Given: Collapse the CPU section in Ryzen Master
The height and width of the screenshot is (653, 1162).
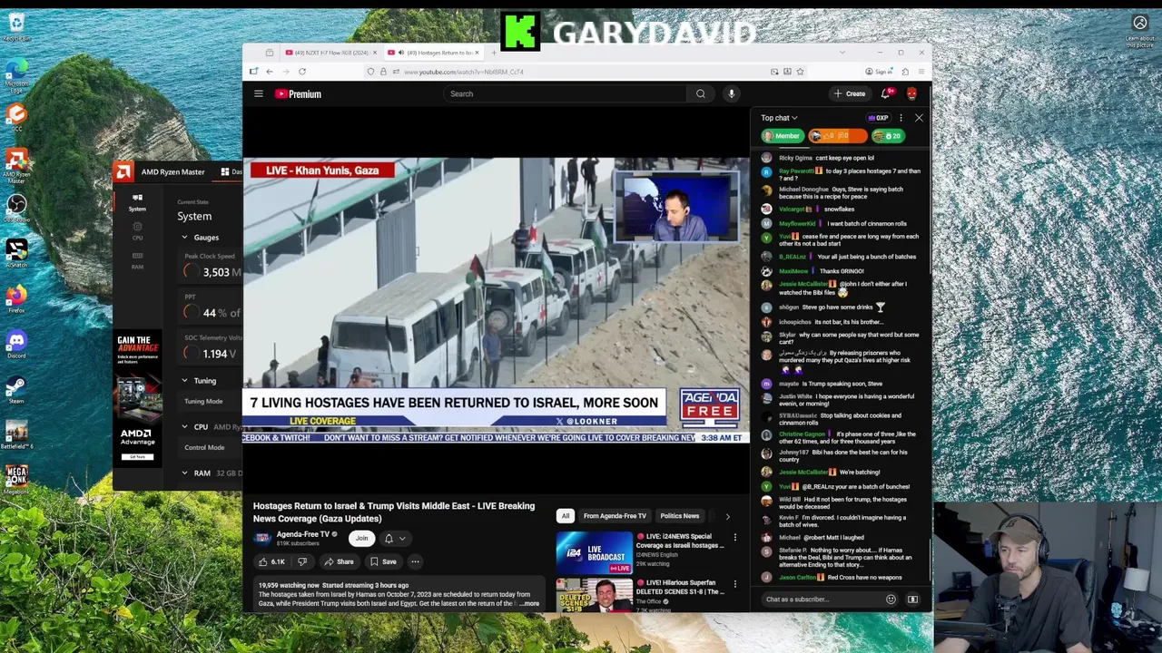Looking at the screenshot, I should click(184, 427).
